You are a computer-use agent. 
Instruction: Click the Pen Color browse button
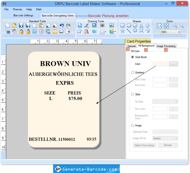coord(173,109)
